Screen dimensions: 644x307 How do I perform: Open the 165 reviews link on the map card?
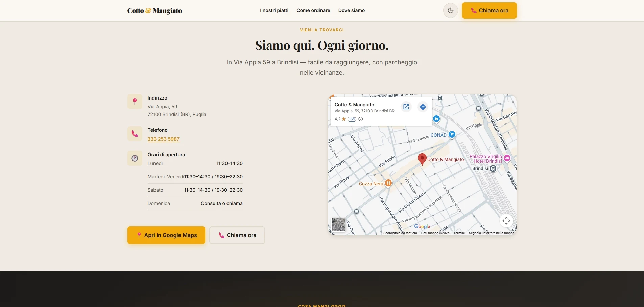point(352,119)
